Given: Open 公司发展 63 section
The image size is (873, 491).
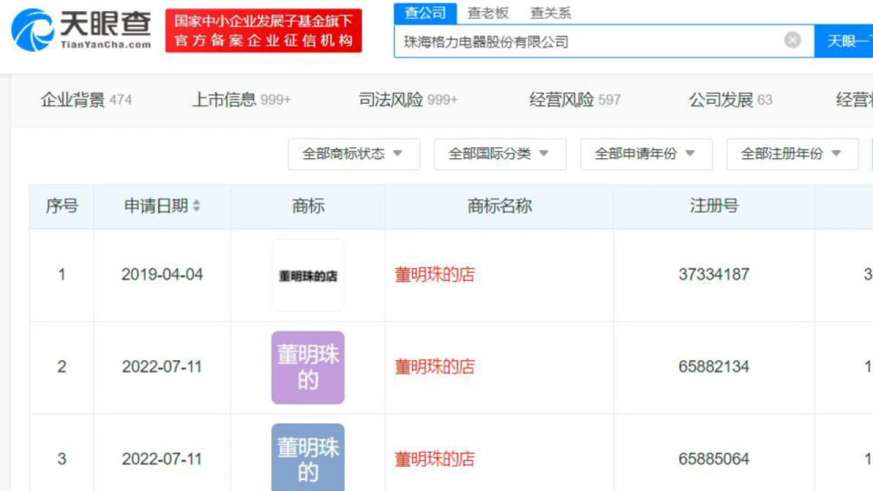Looking at the screenshot, I should click(730, 100).
